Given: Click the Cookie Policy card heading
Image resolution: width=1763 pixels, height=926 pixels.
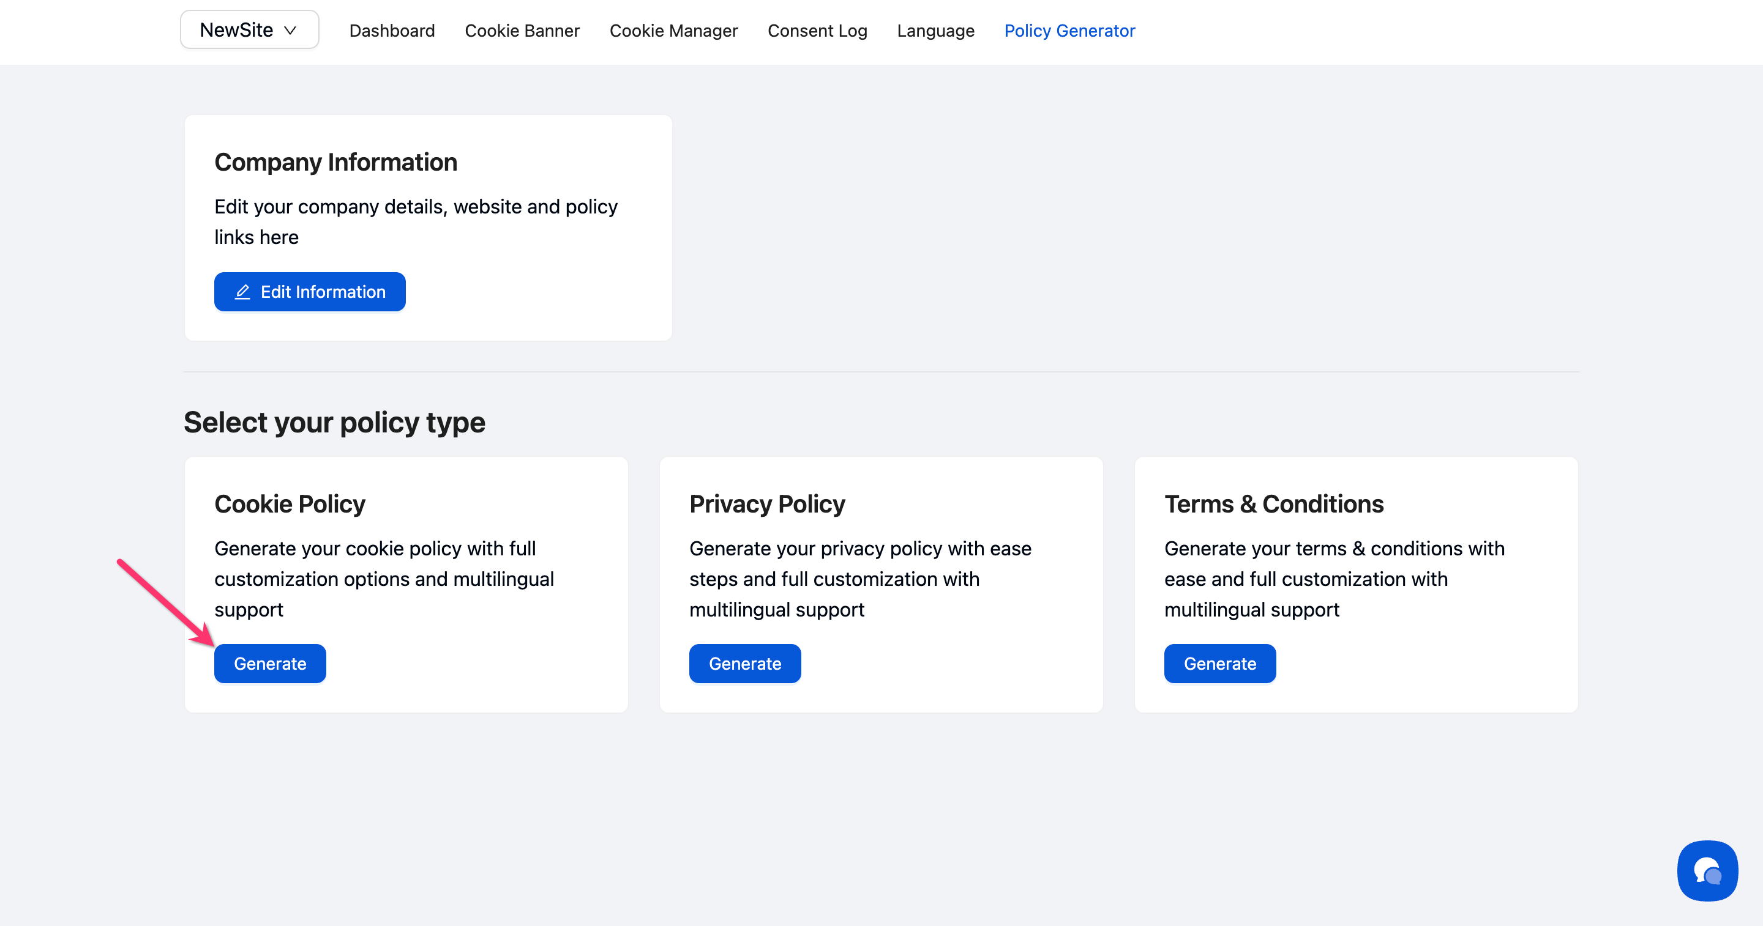Looking at the screenshot, I should [x=290, y=504].
